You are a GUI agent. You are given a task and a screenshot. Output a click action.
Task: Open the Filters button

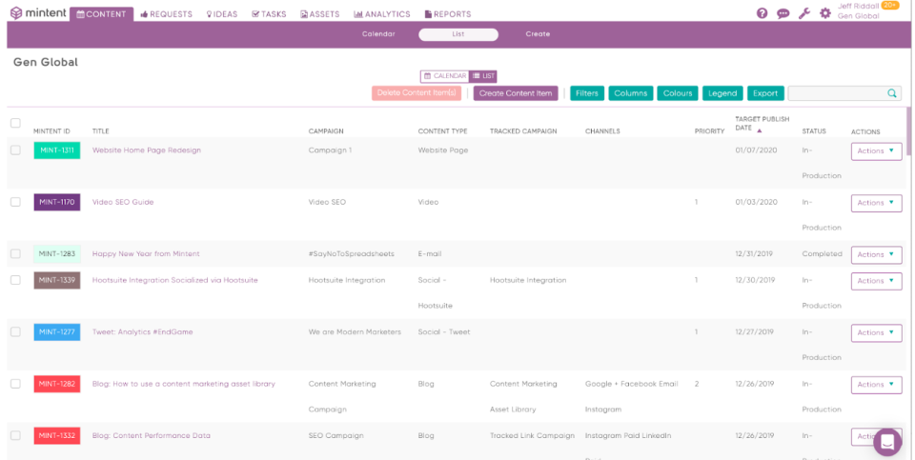[587, 93]
